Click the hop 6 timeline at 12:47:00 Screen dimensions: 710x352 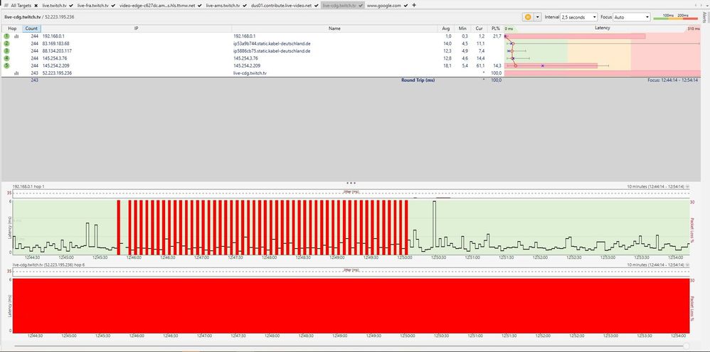coord(205,336)
